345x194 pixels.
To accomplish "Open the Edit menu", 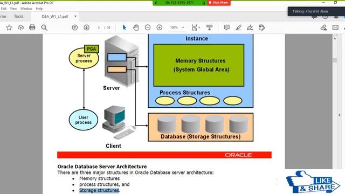I will 4,9.
